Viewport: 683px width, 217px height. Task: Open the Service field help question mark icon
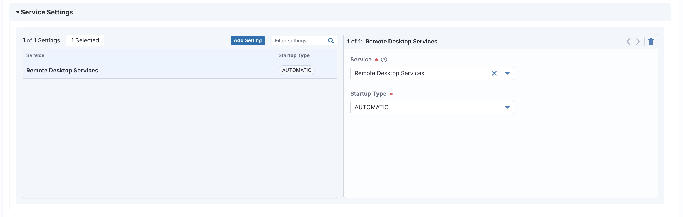[384, 60]
